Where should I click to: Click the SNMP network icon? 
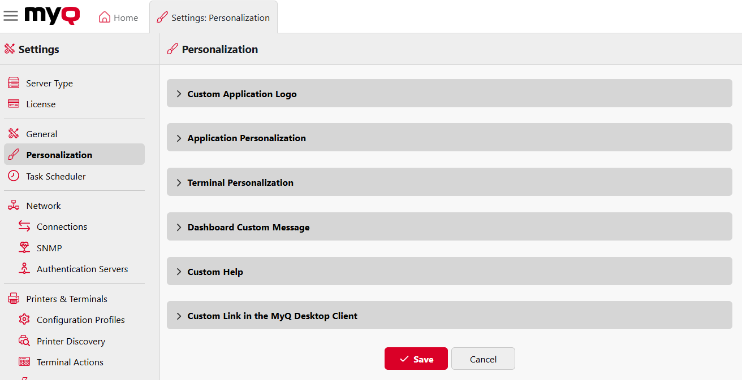(24, 247)
